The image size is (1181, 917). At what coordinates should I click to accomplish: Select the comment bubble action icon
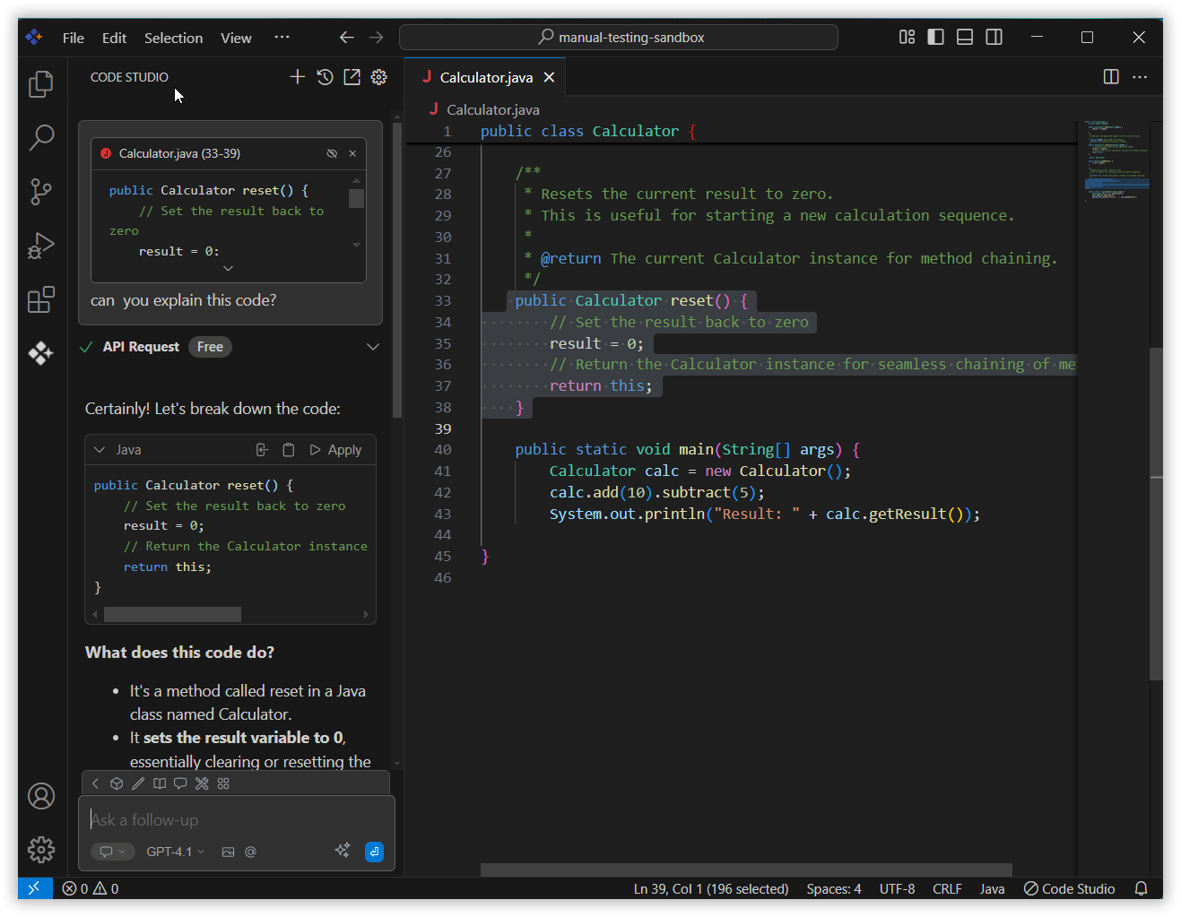tap(180, 783)
